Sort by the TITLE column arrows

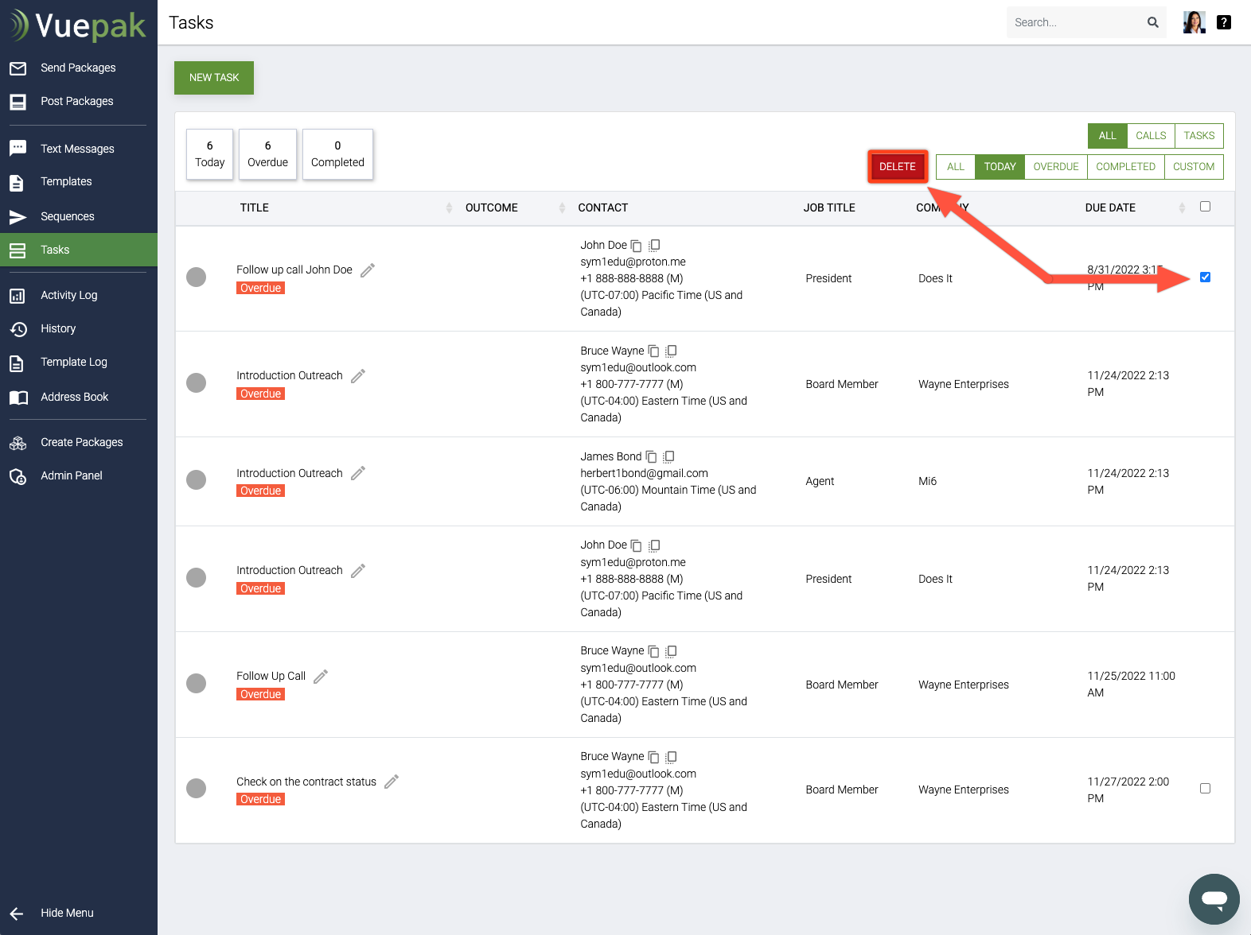448,208
